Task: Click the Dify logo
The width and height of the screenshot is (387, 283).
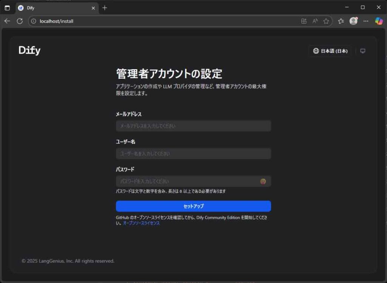Action: 29,51
